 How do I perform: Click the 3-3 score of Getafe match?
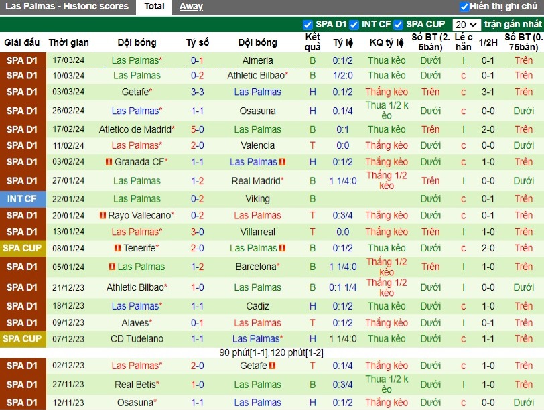197,92
